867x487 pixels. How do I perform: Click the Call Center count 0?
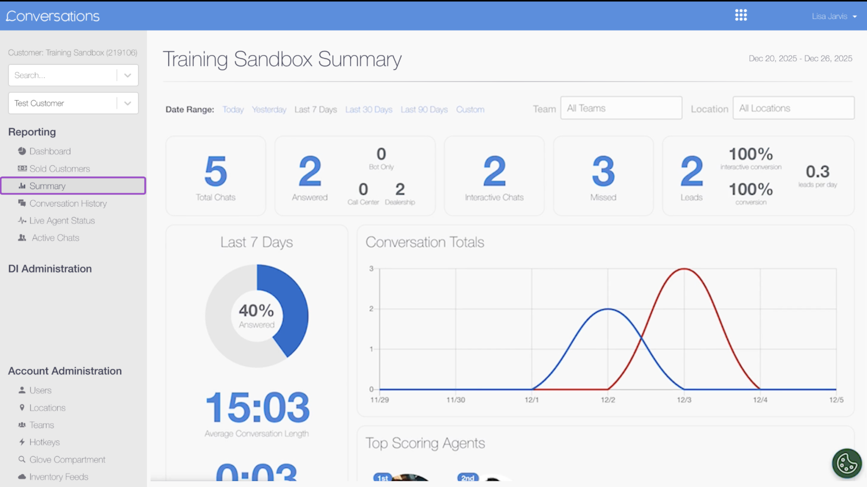pos(363,189)
